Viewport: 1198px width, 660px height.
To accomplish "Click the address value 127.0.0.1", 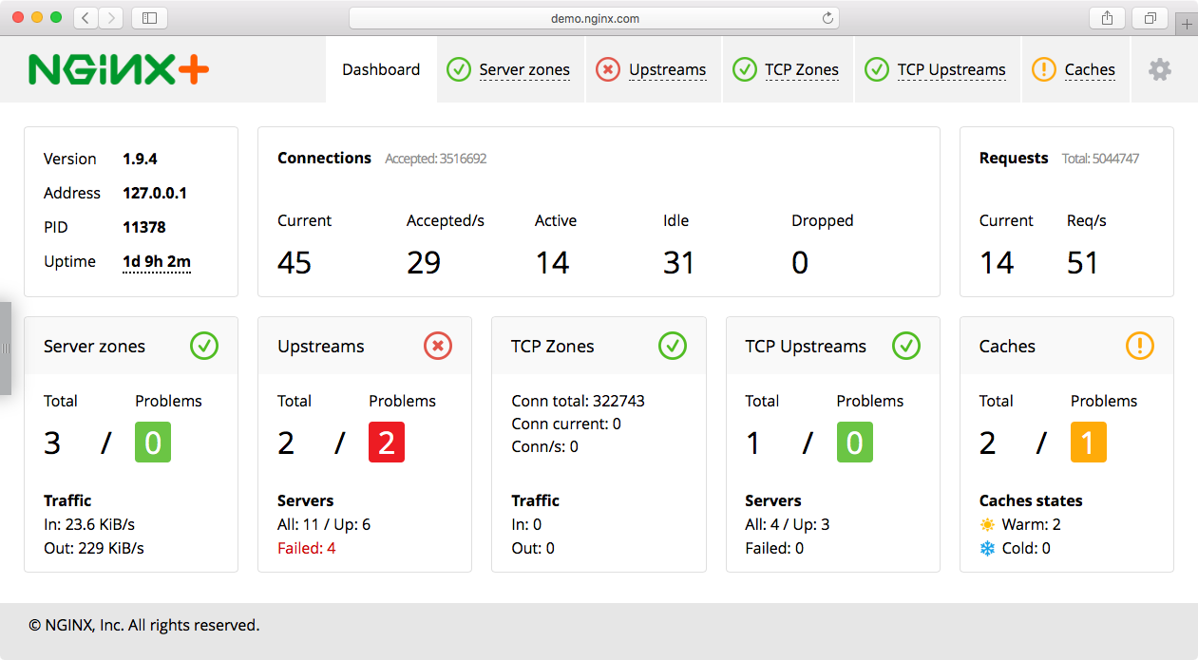I will pyautogui.click(x=155, y=193).
